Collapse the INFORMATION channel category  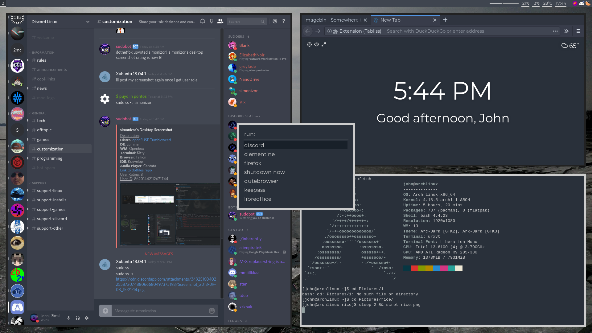click(x=42, y=53)
